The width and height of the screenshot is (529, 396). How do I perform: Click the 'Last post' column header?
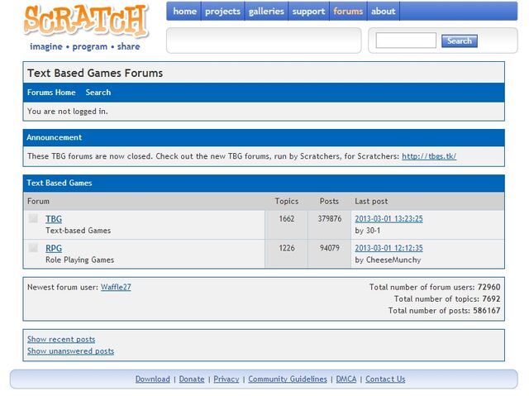(x=371, y=202)
